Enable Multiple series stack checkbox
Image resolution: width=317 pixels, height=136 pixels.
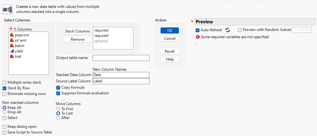(x=5, y=82)
